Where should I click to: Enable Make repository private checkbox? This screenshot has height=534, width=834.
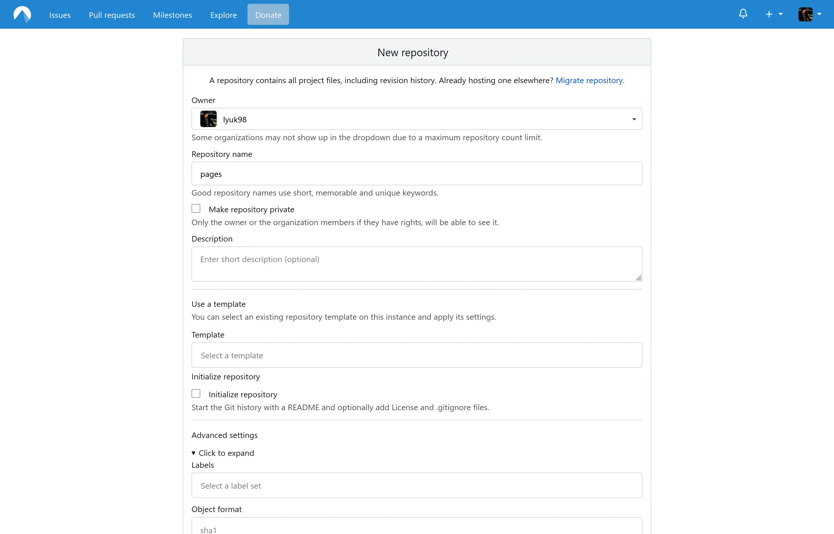click(196, 209)
